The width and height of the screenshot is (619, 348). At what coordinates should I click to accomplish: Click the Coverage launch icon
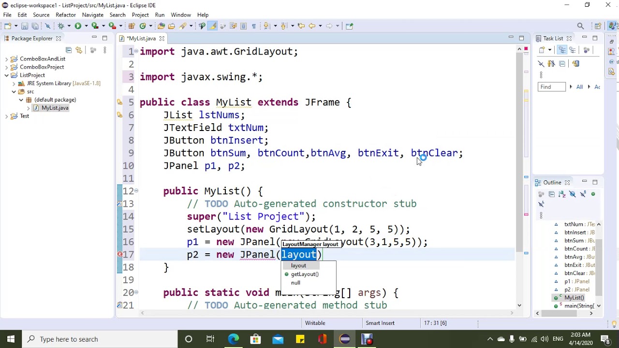(x=95, y=26)
